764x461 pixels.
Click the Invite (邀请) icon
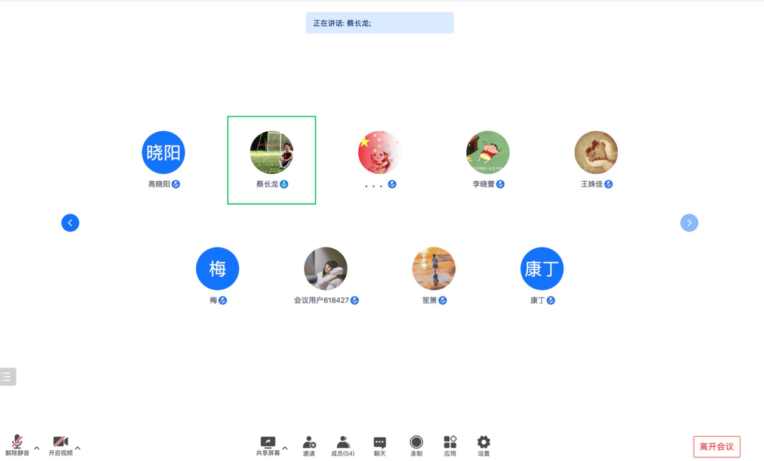point(309,442)
